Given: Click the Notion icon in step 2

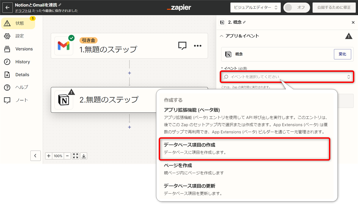Looking at the screenshot, I should tap(64, 100).
